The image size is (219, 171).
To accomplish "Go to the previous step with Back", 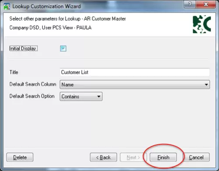I will click(x=104, y=157).
